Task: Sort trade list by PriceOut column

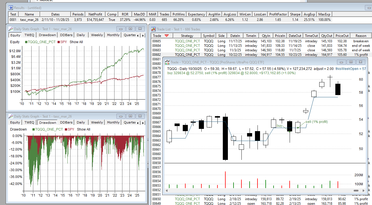Action: click(x=342, y=36)
